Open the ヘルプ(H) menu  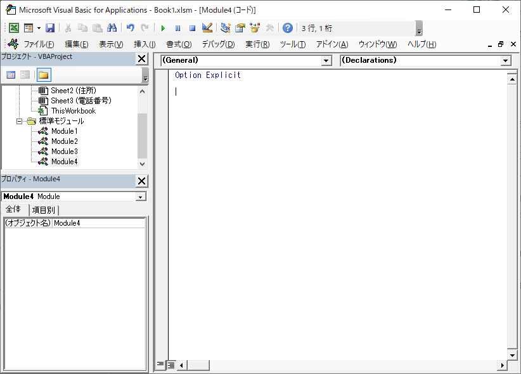pyautogui.click(x=421, y=44)
